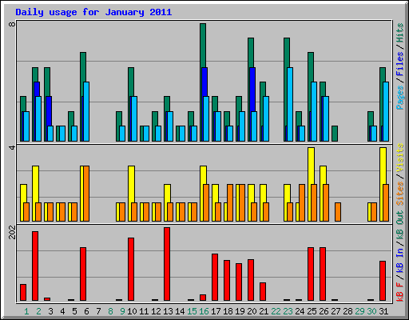Select day label '21' on the date axis
Image resolution: width=409 pixels, height=320 pixels.
(264, 311)
